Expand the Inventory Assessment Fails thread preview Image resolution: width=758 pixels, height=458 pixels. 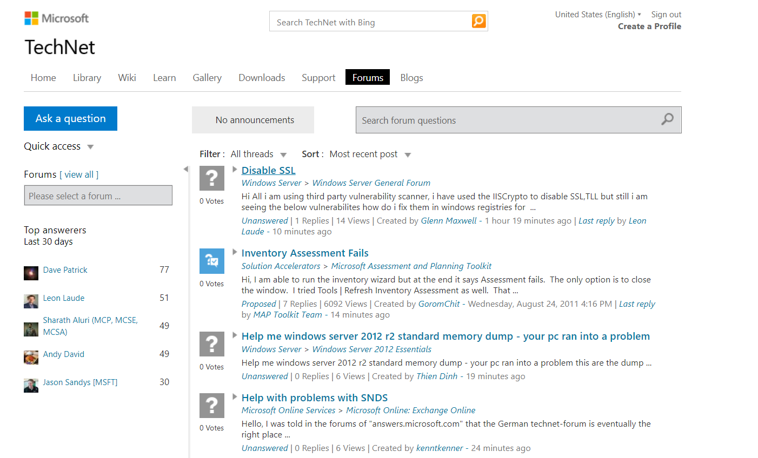235,252
